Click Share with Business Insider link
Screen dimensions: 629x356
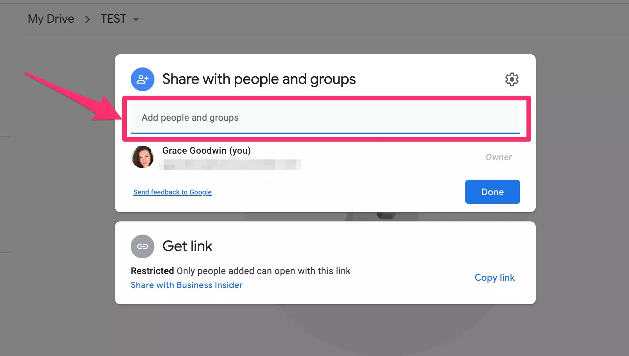click(x=187, y=285)
